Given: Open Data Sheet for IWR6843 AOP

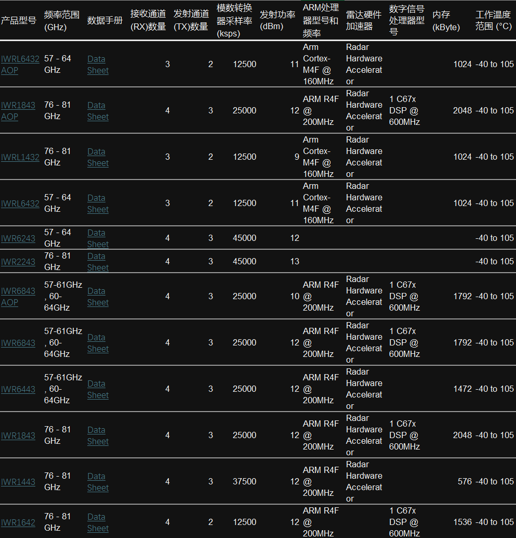Looking at the screenshot, I should click(98, 297).
